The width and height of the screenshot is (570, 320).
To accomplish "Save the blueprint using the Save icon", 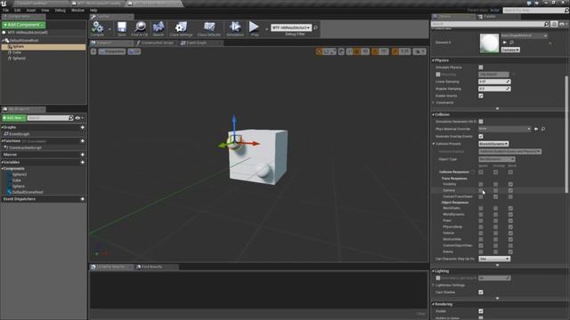I will coord(122,28).
